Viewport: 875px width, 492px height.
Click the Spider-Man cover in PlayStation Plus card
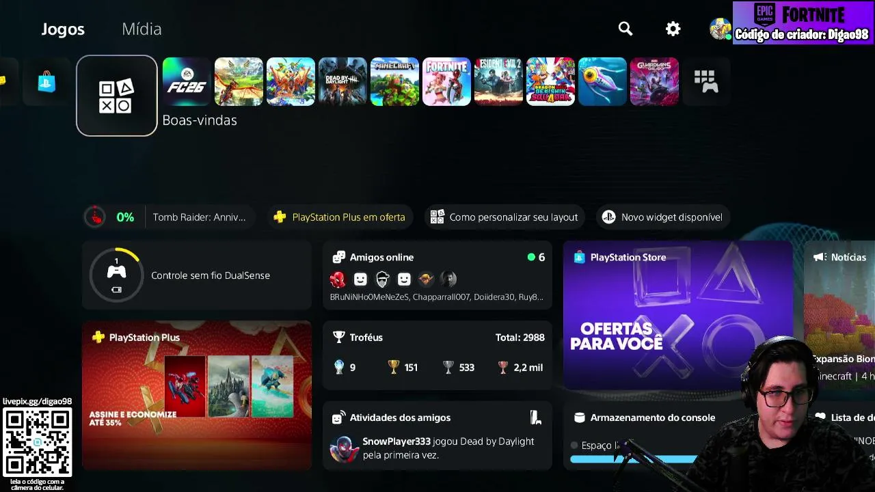pyautogui.click(x=185, y=386)
